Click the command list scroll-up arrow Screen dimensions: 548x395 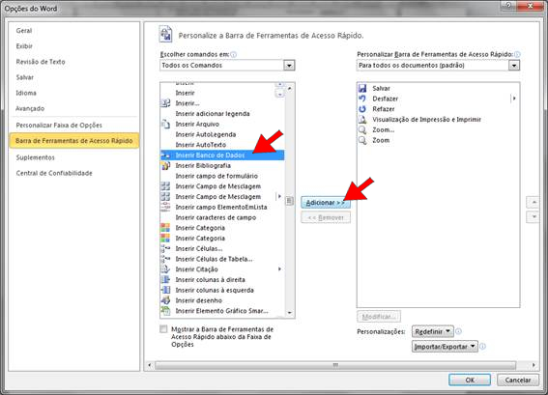[x=289, y=88]
